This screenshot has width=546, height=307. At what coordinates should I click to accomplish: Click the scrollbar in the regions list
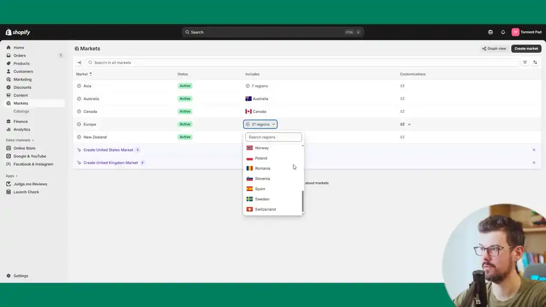tap(302, 203)
